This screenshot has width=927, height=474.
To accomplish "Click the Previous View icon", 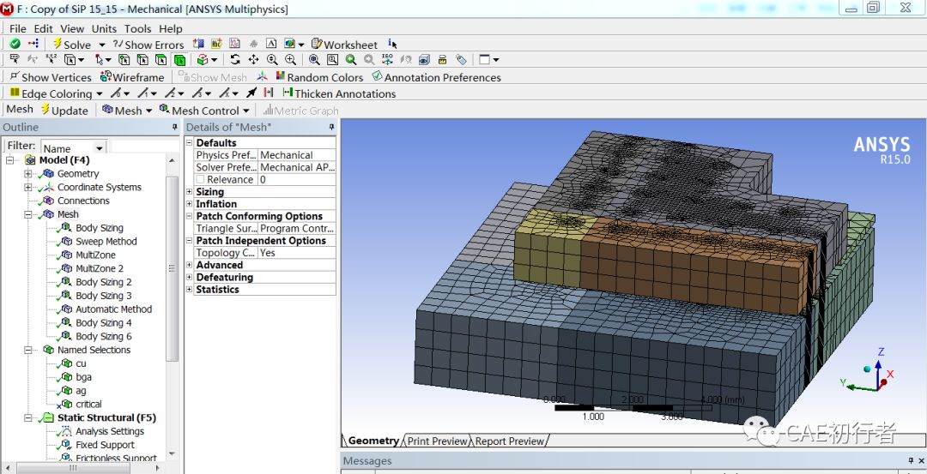I will (x=351, y=60).
